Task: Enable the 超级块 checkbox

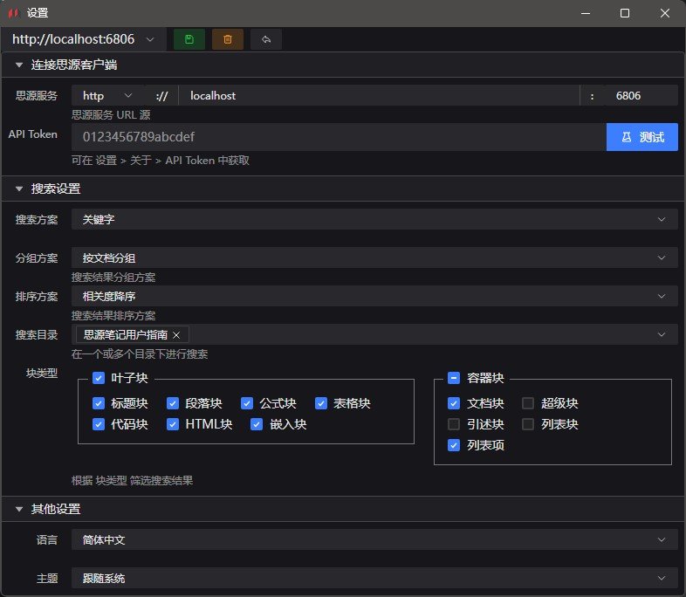Action: [528, 403]
